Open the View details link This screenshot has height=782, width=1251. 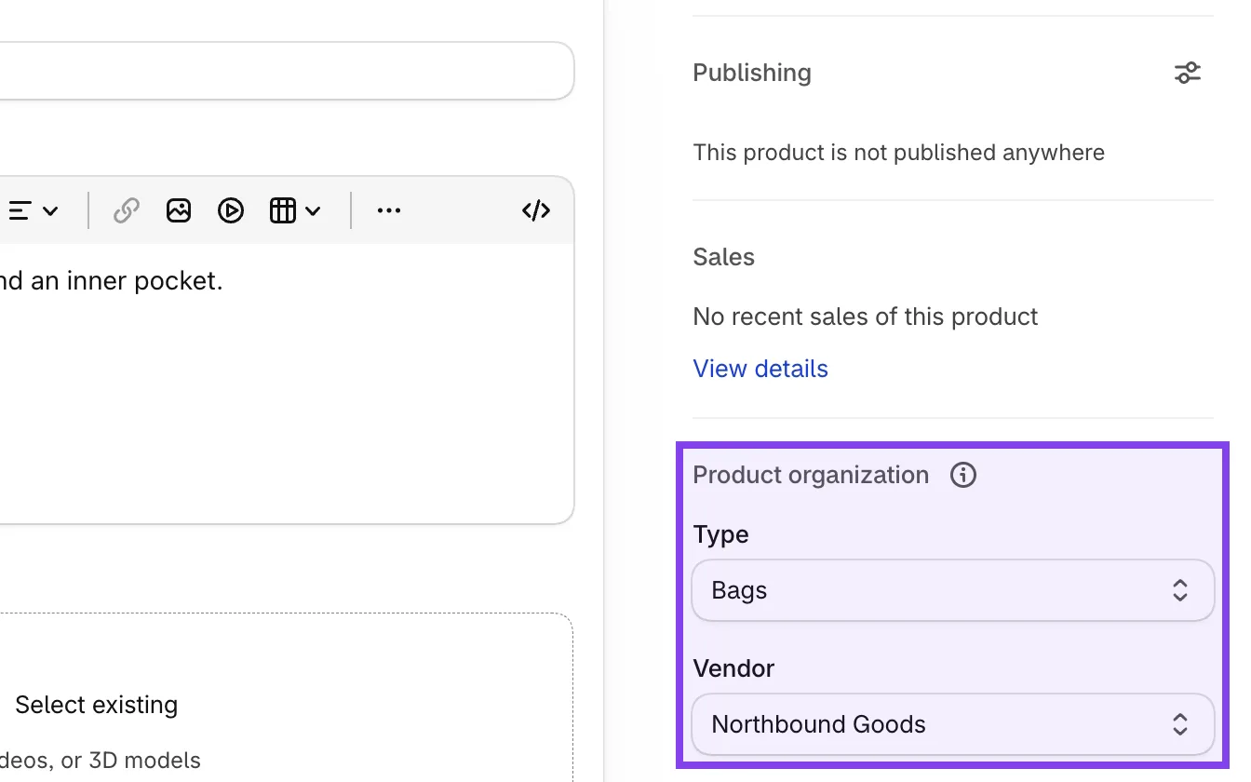(760, 369)
